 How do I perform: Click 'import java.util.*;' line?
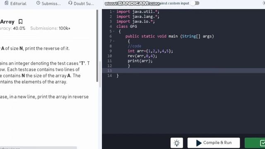(x=138, y=12)
